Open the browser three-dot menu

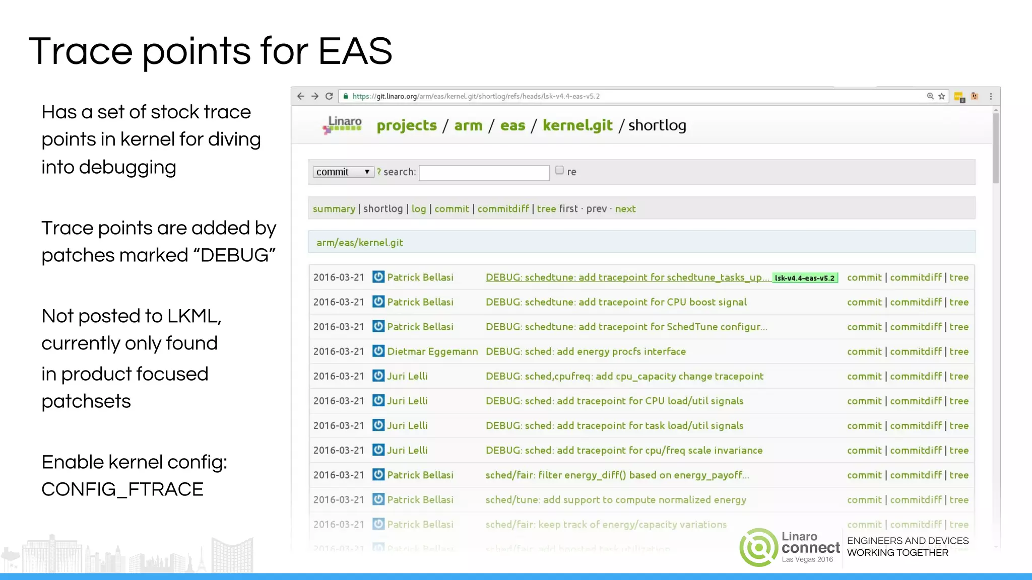[x=991, y=96]
